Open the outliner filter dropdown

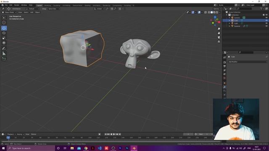(262, 8)
